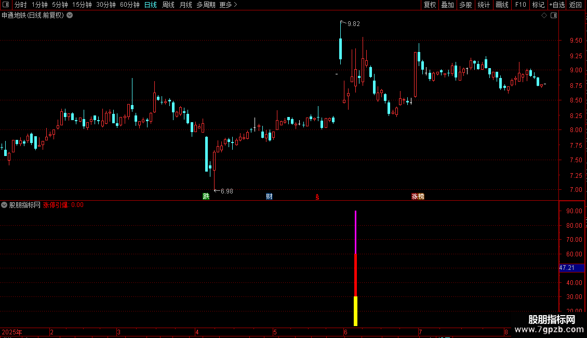587x338 pixels.
Task: Toggle the panel icon at top-left
Action: (x=6, y=5)
